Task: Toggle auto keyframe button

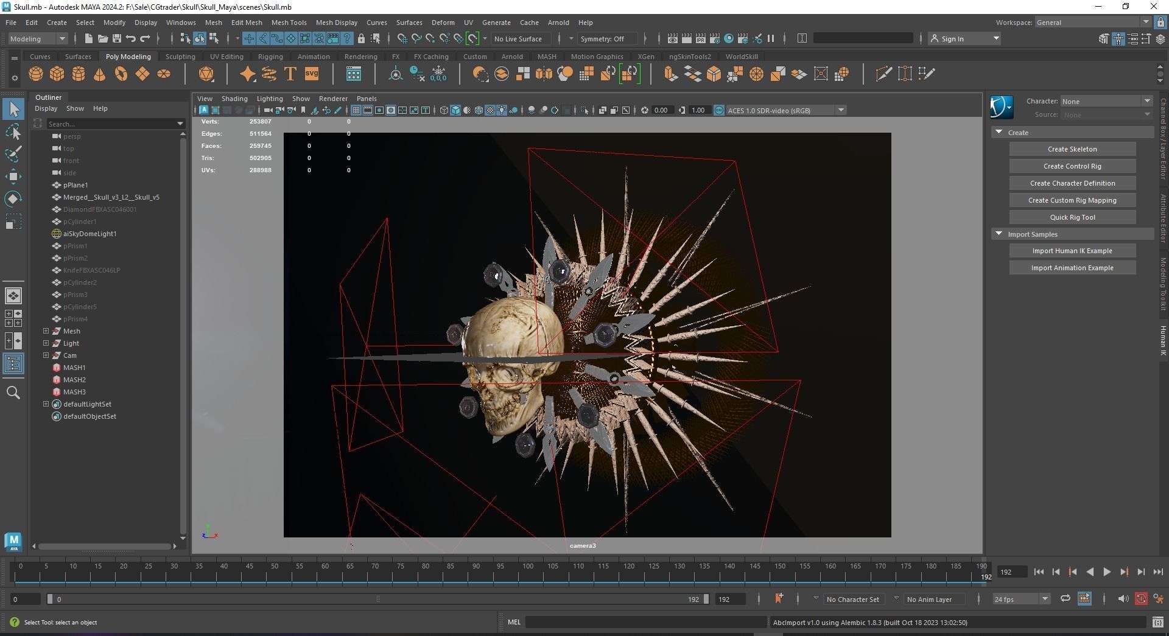Action: click(x=1141, y=599)
